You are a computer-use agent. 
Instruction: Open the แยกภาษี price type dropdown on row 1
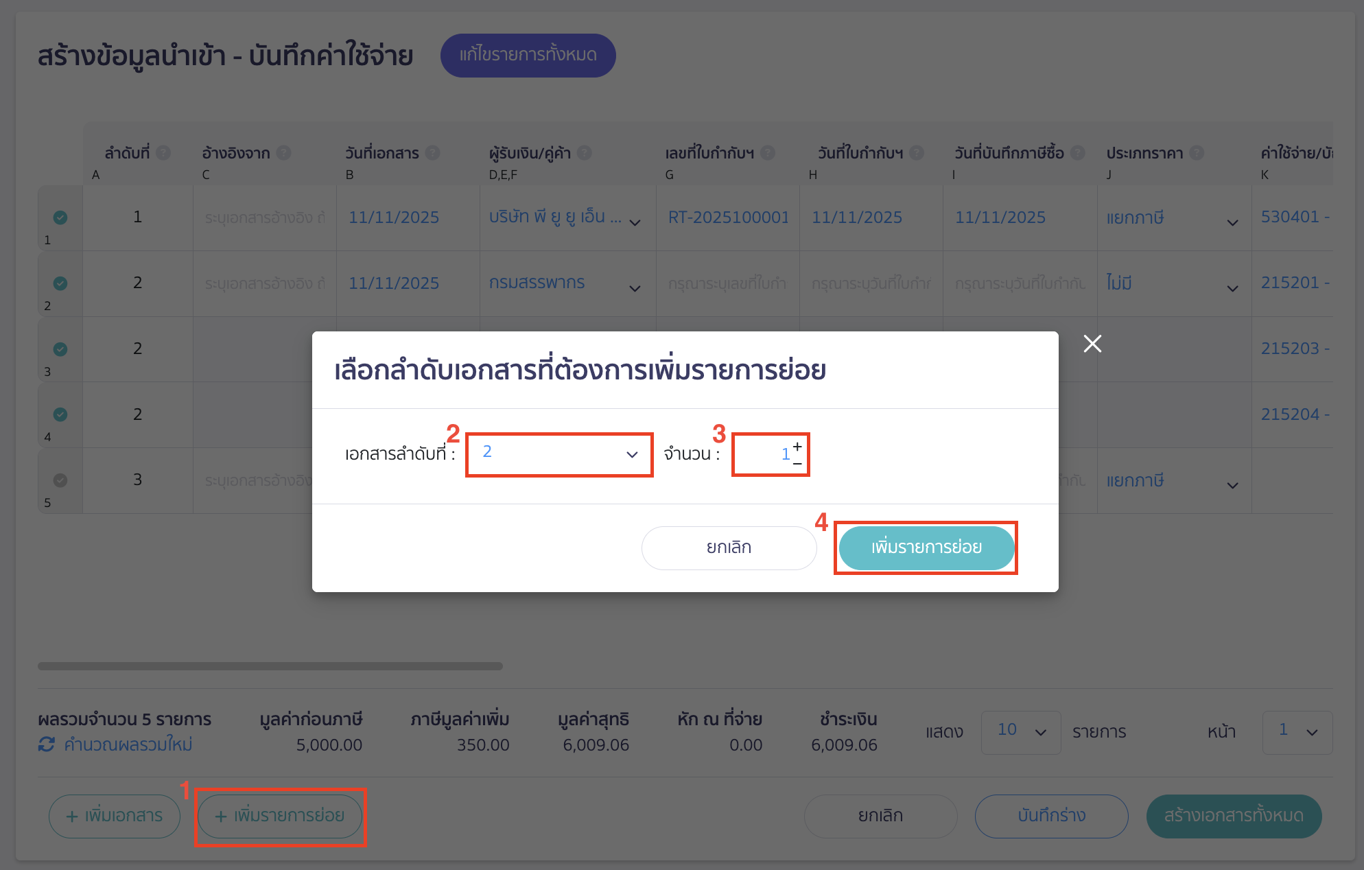pos(1233,221)
